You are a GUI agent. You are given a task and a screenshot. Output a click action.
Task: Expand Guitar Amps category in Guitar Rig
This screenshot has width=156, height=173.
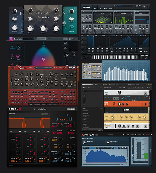[92, 106]
